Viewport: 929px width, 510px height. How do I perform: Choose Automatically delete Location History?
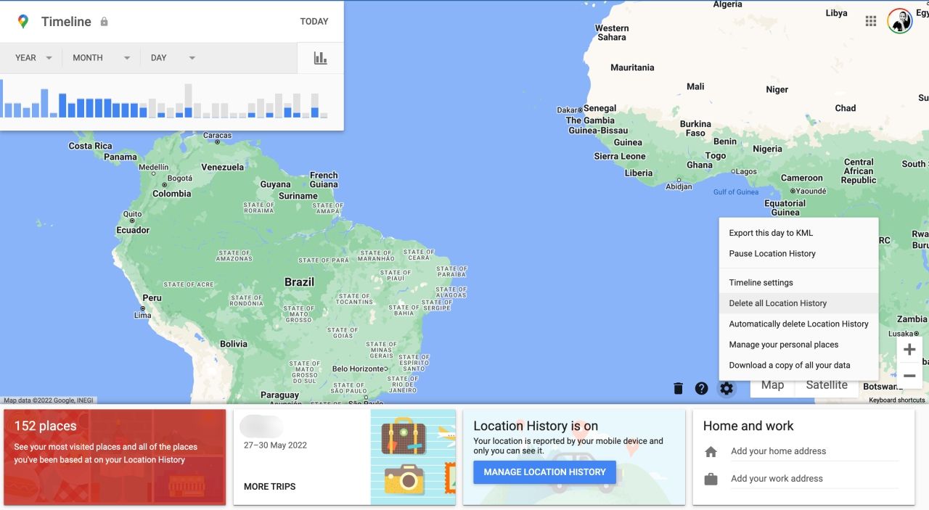pyautogui.click(x=798, y=324)
